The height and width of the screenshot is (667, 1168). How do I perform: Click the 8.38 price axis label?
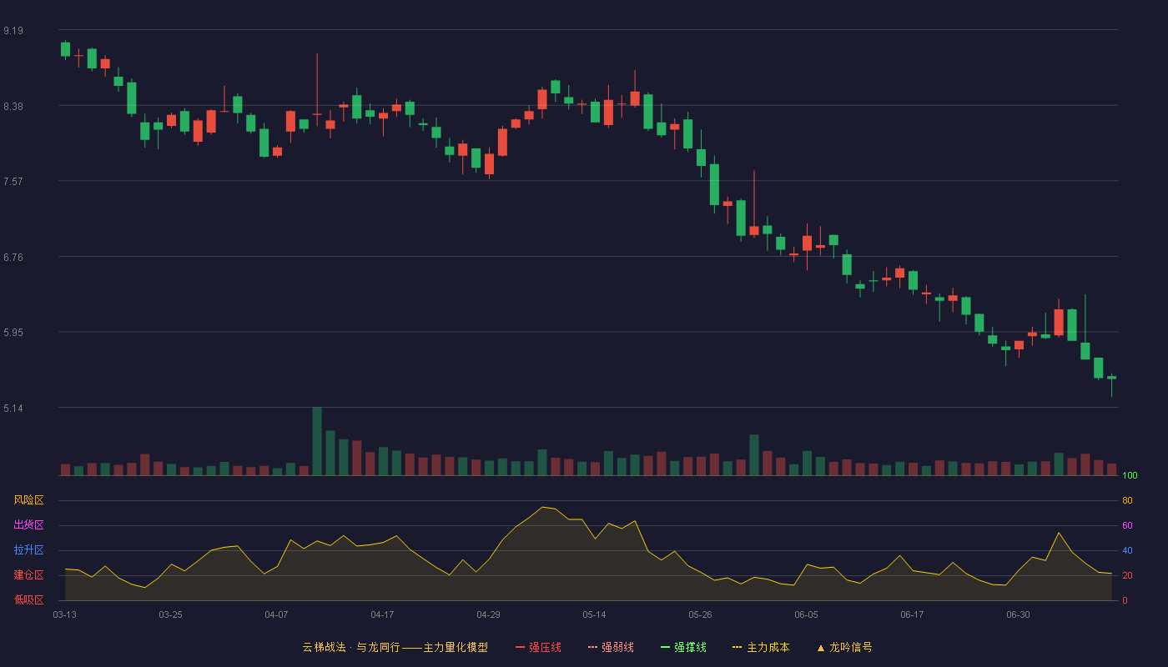point(13,107)
